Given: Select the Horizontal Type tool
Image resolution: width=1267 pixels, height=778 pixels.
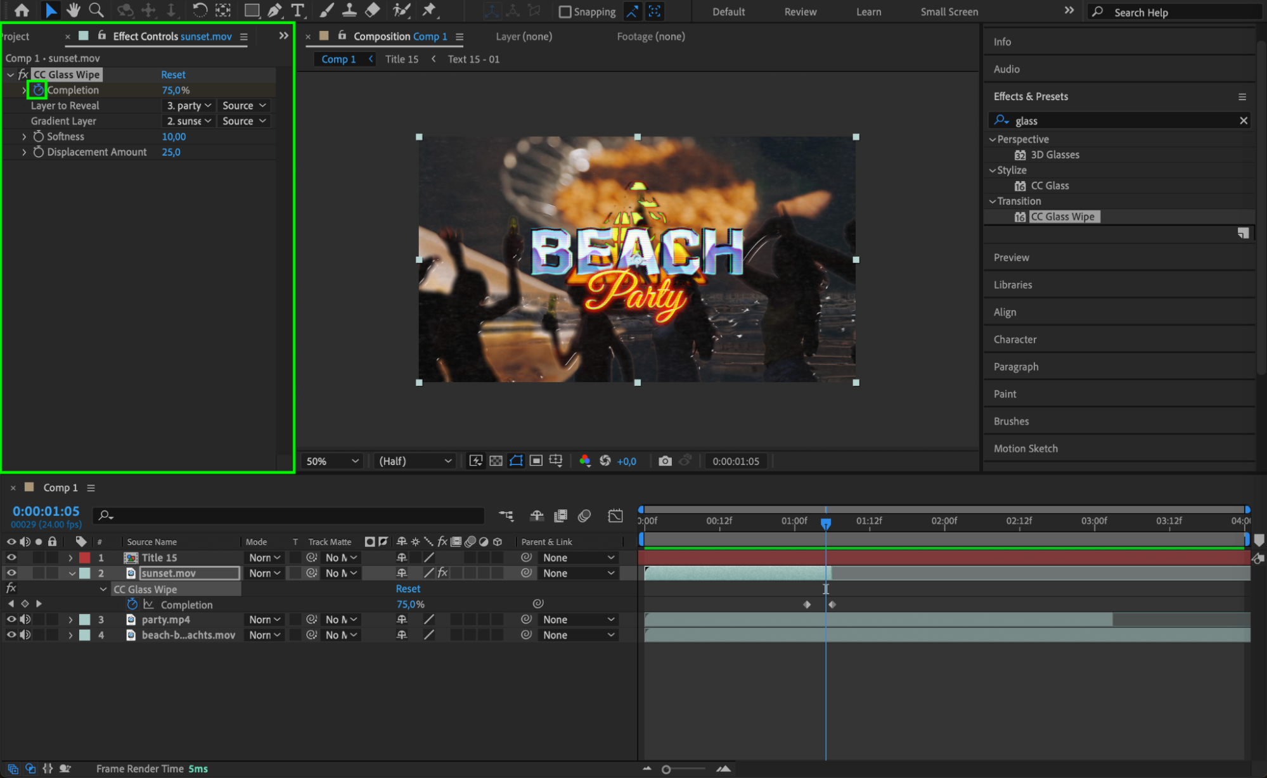Looking at the screenshot, I should tap(297, 10).
